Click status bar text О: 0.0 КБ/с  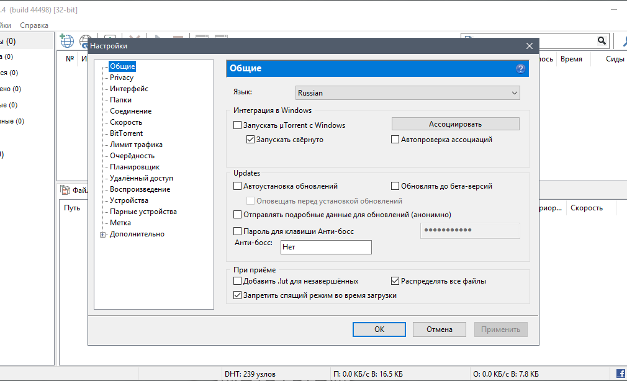pyautogui.click(x=491, y=374)
